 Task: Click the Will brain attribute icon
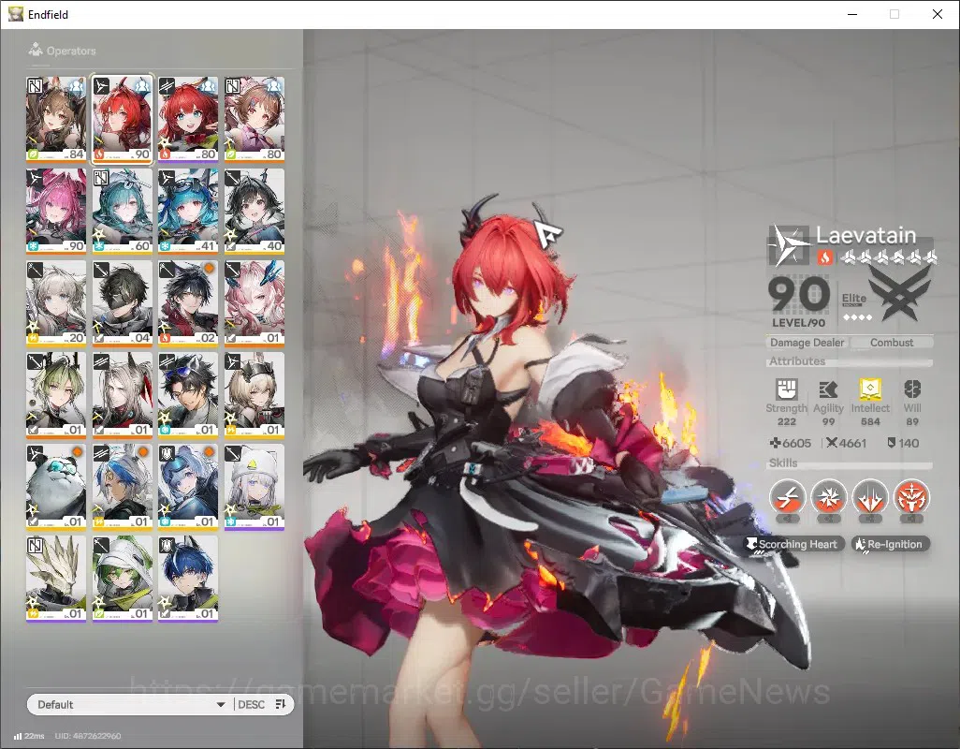[x=912, y=389]
